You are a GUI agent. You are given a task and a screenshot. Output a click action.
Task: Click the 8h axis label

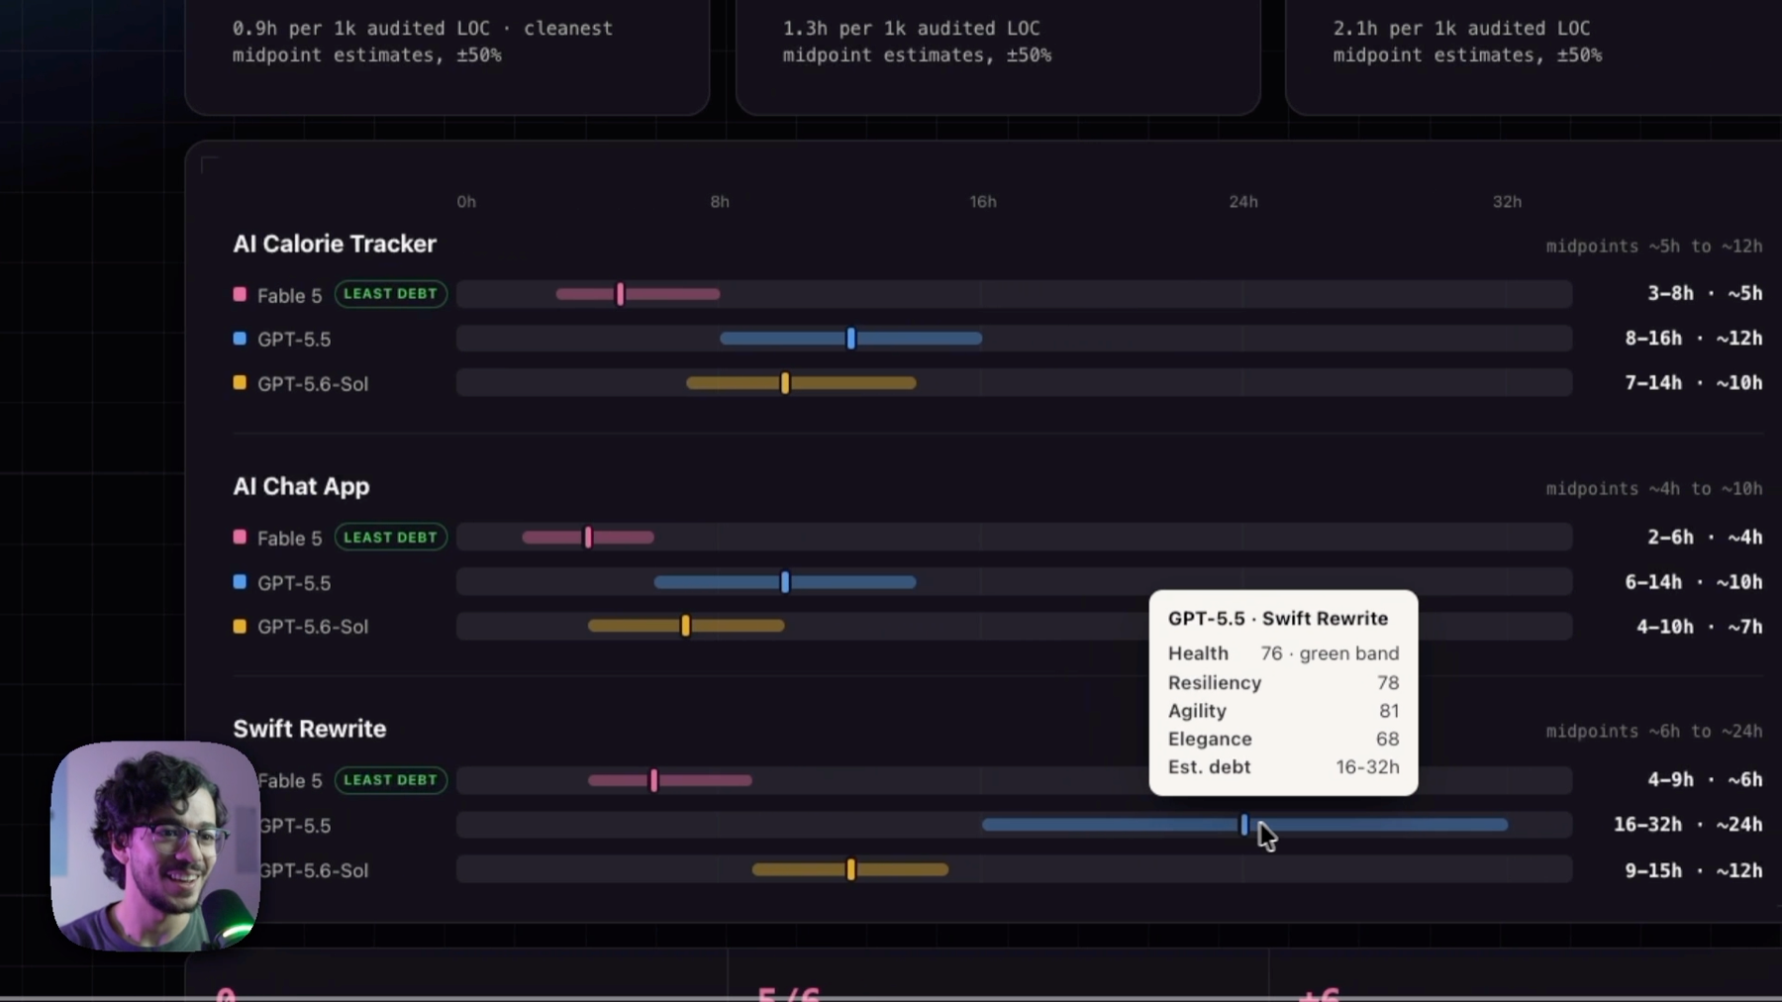point(720,202)
